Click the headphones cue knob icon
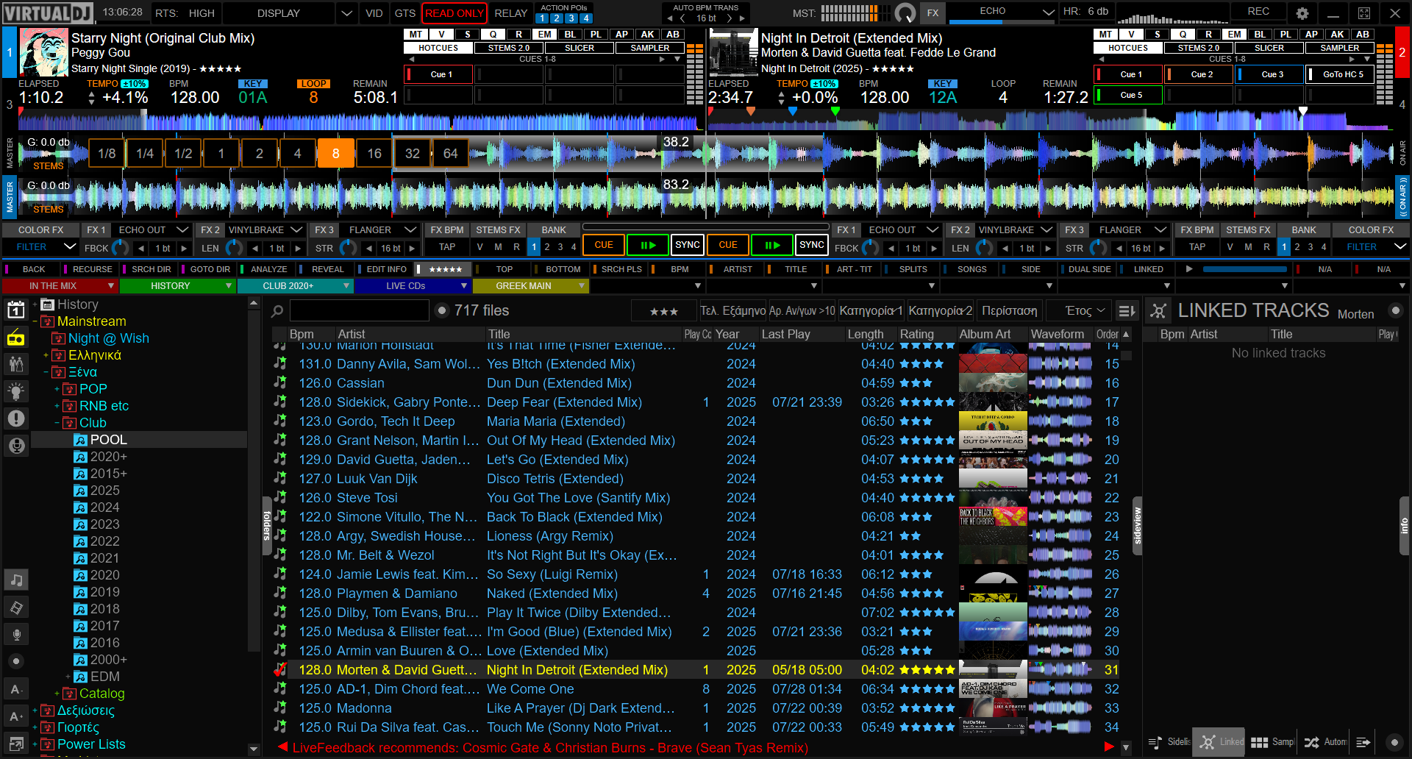Viewport: 1412px width, 759px height. [905, 13]
